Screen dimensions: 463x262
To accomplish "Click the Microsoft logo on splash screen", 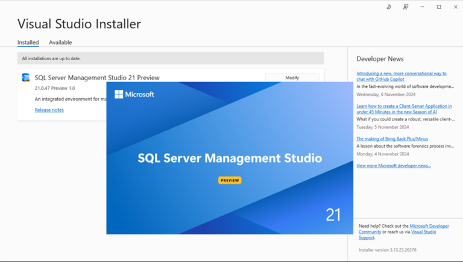I will 134,95.
